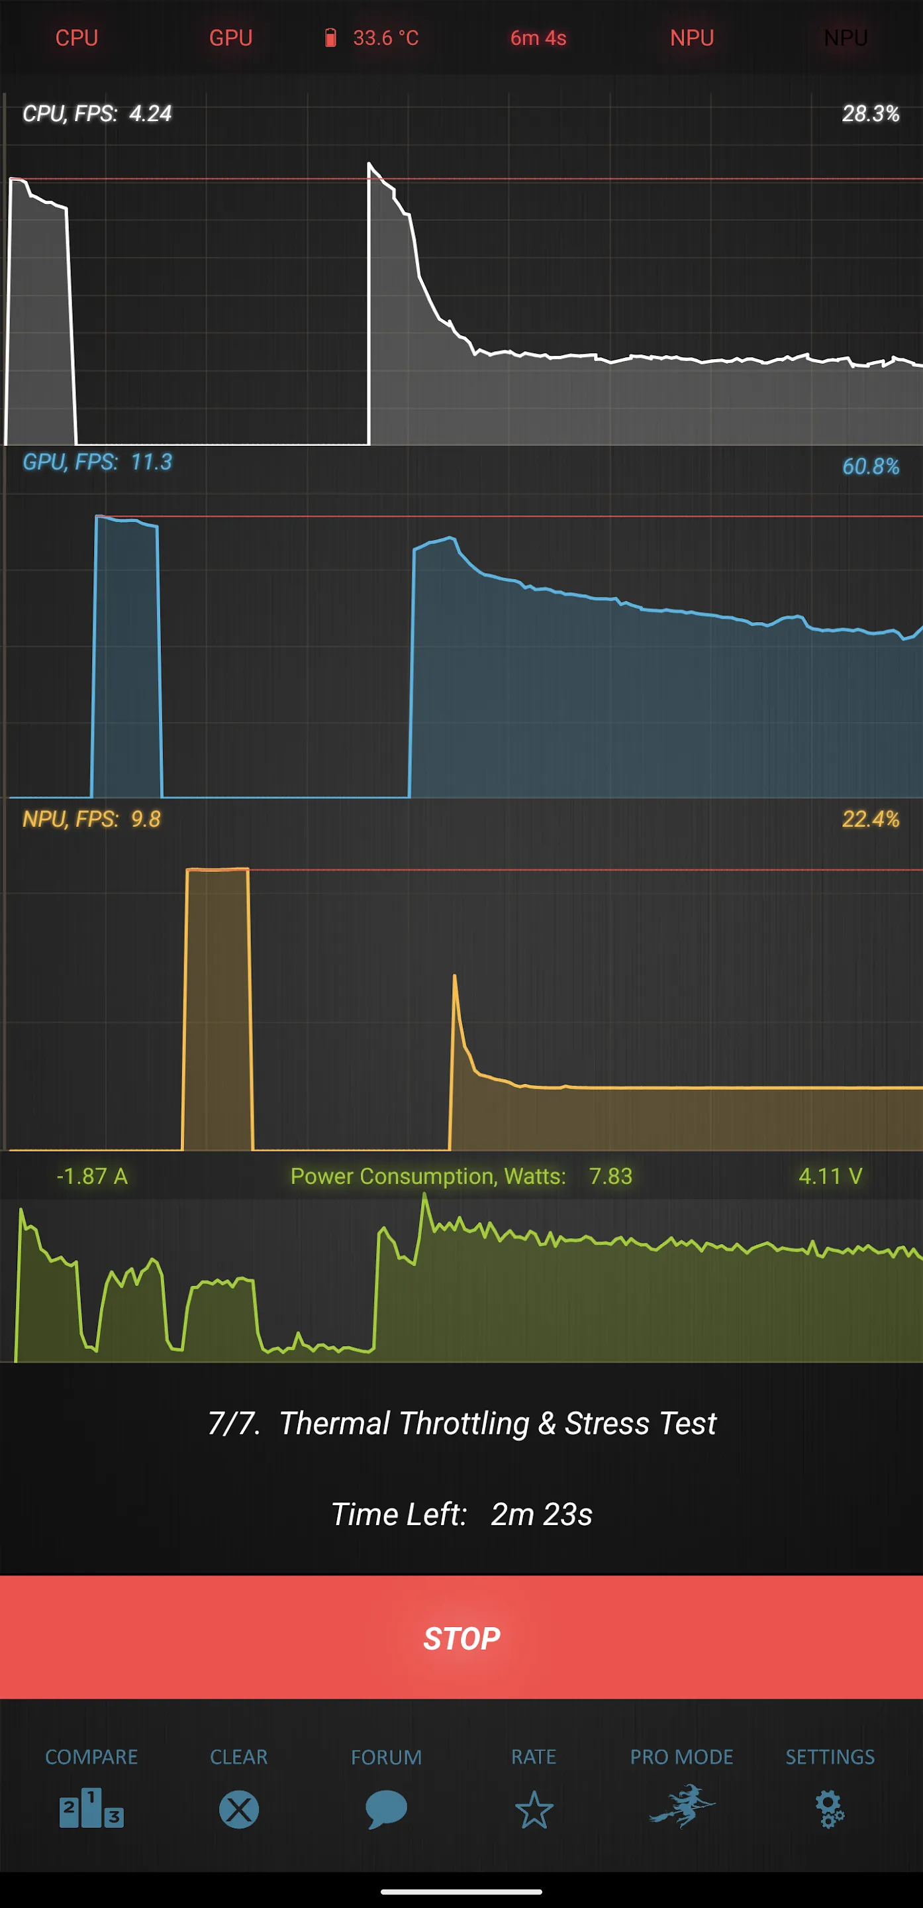Tap the Rate star icon

534,1809
